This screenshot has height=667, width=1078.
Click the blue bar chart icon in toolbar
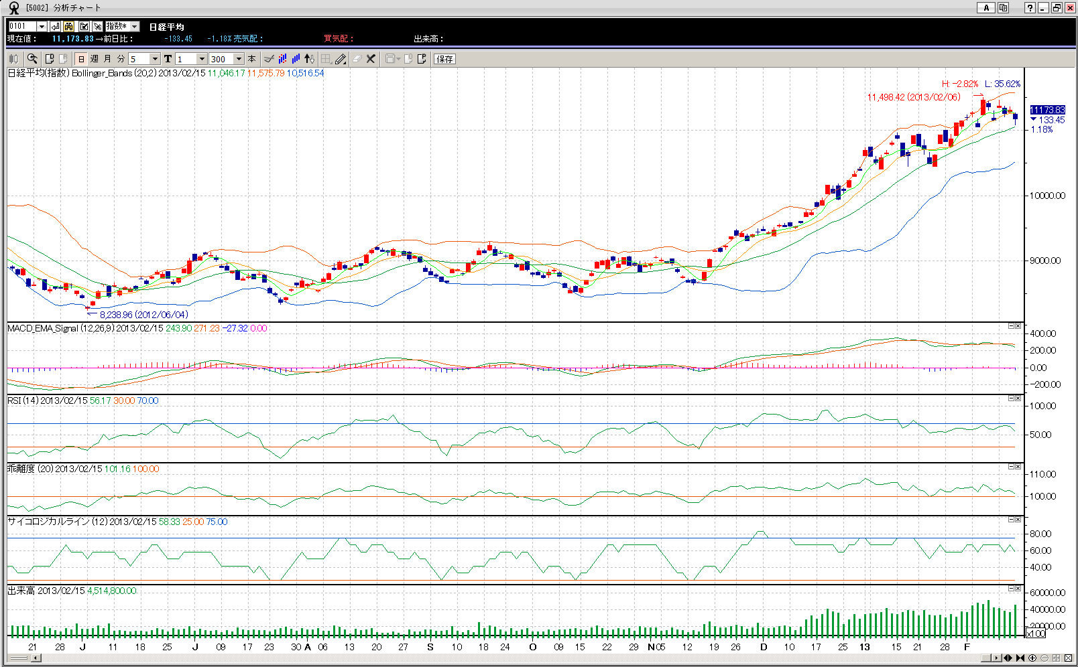[296, 59]
